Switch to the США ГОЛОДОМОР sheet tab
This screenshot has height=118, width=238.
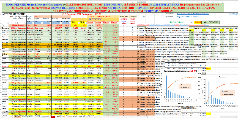(41, 117)
